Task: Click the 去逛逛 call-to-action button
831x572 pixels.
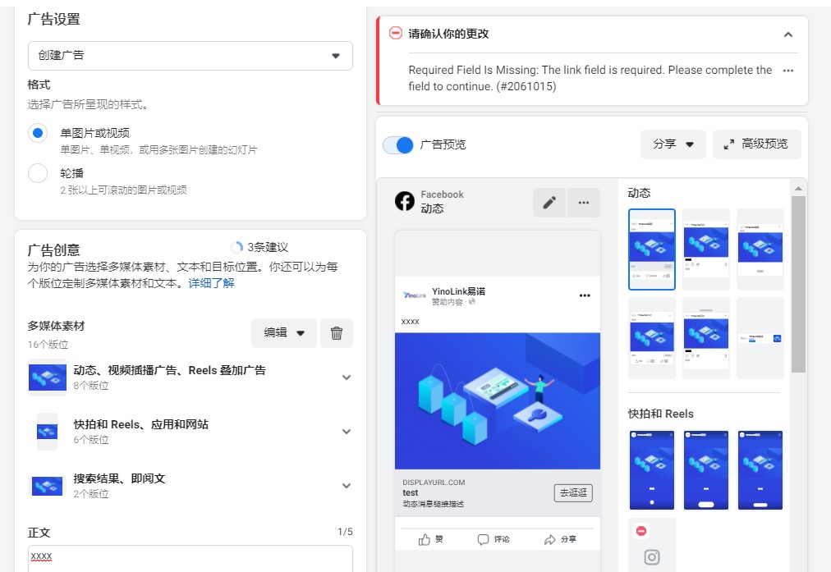Action: coord(573,492)
